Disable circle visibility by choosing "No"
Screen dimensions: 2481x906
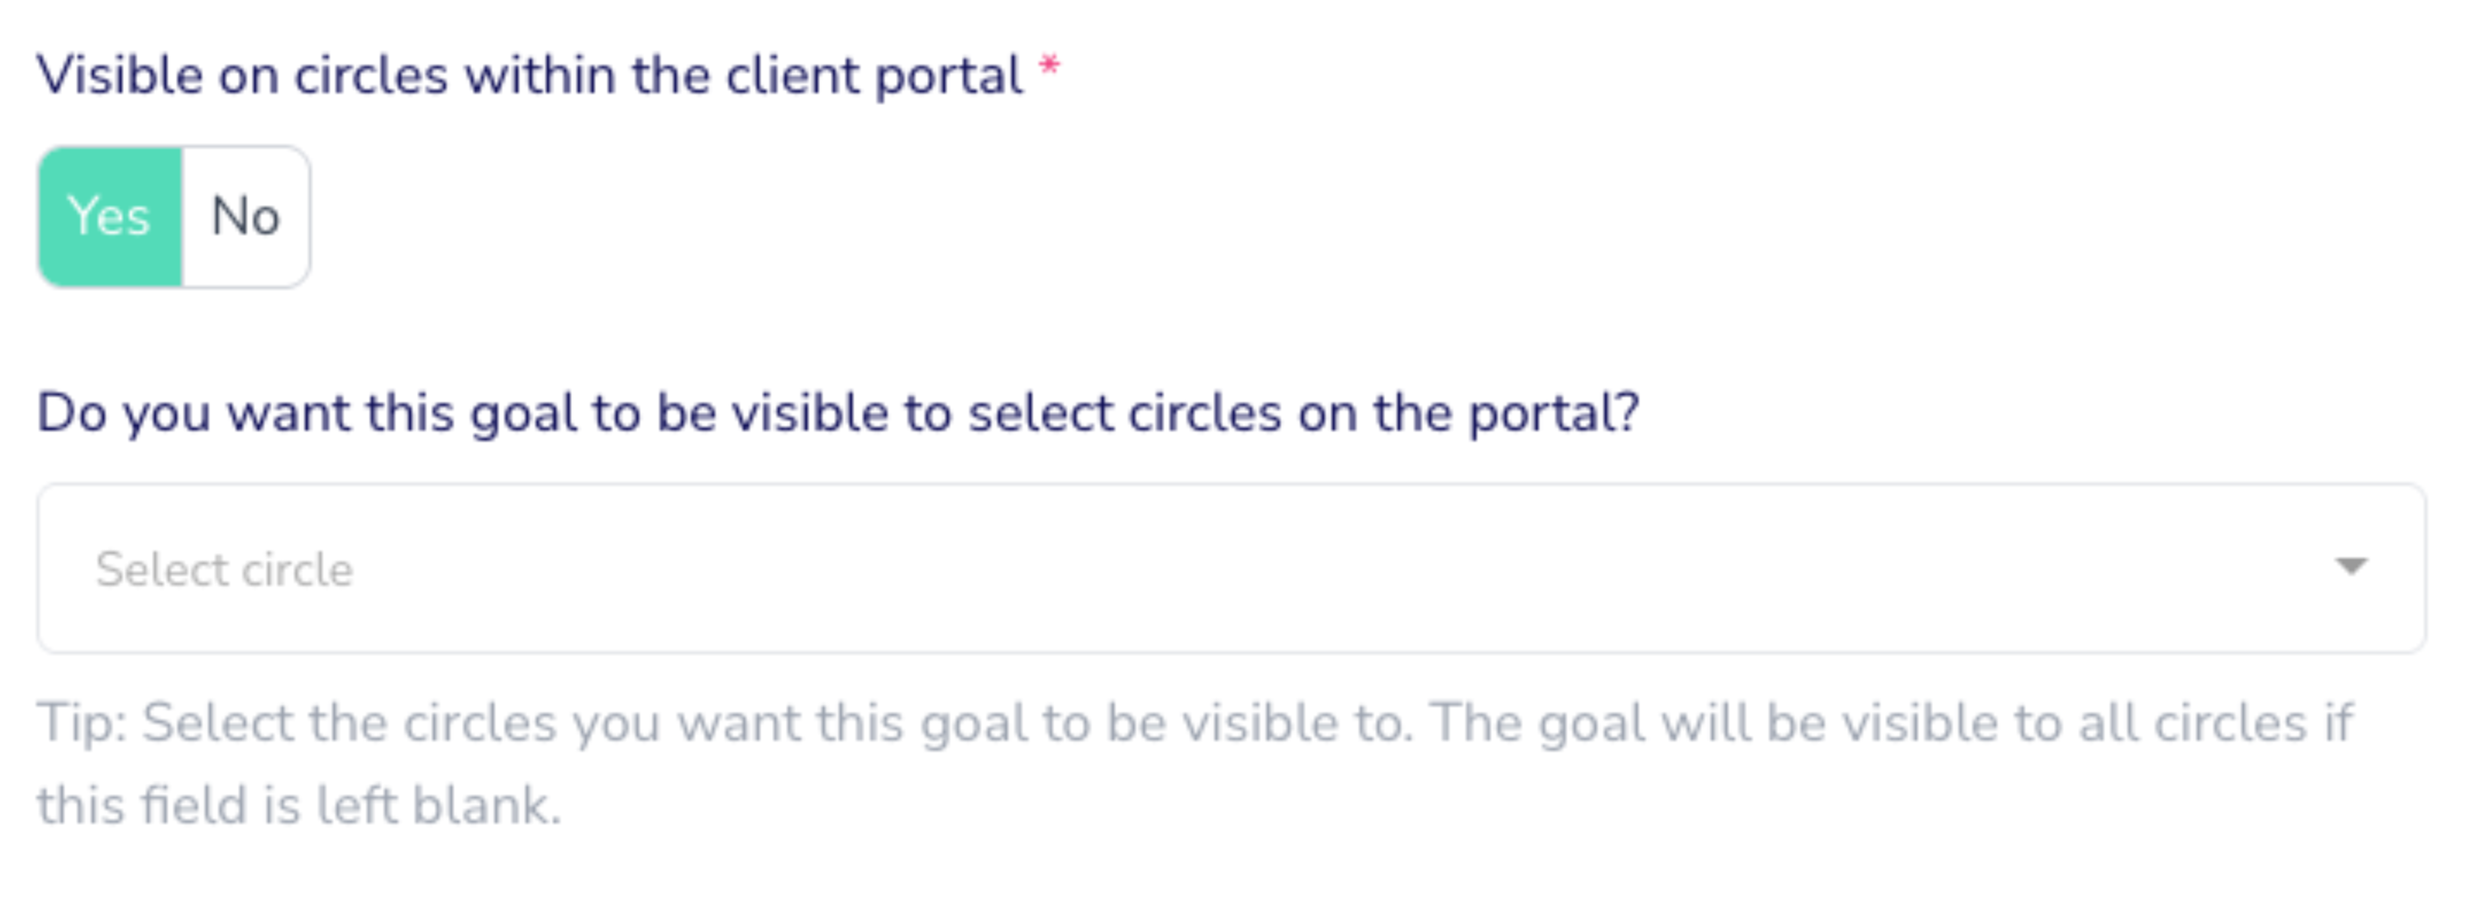246,217
